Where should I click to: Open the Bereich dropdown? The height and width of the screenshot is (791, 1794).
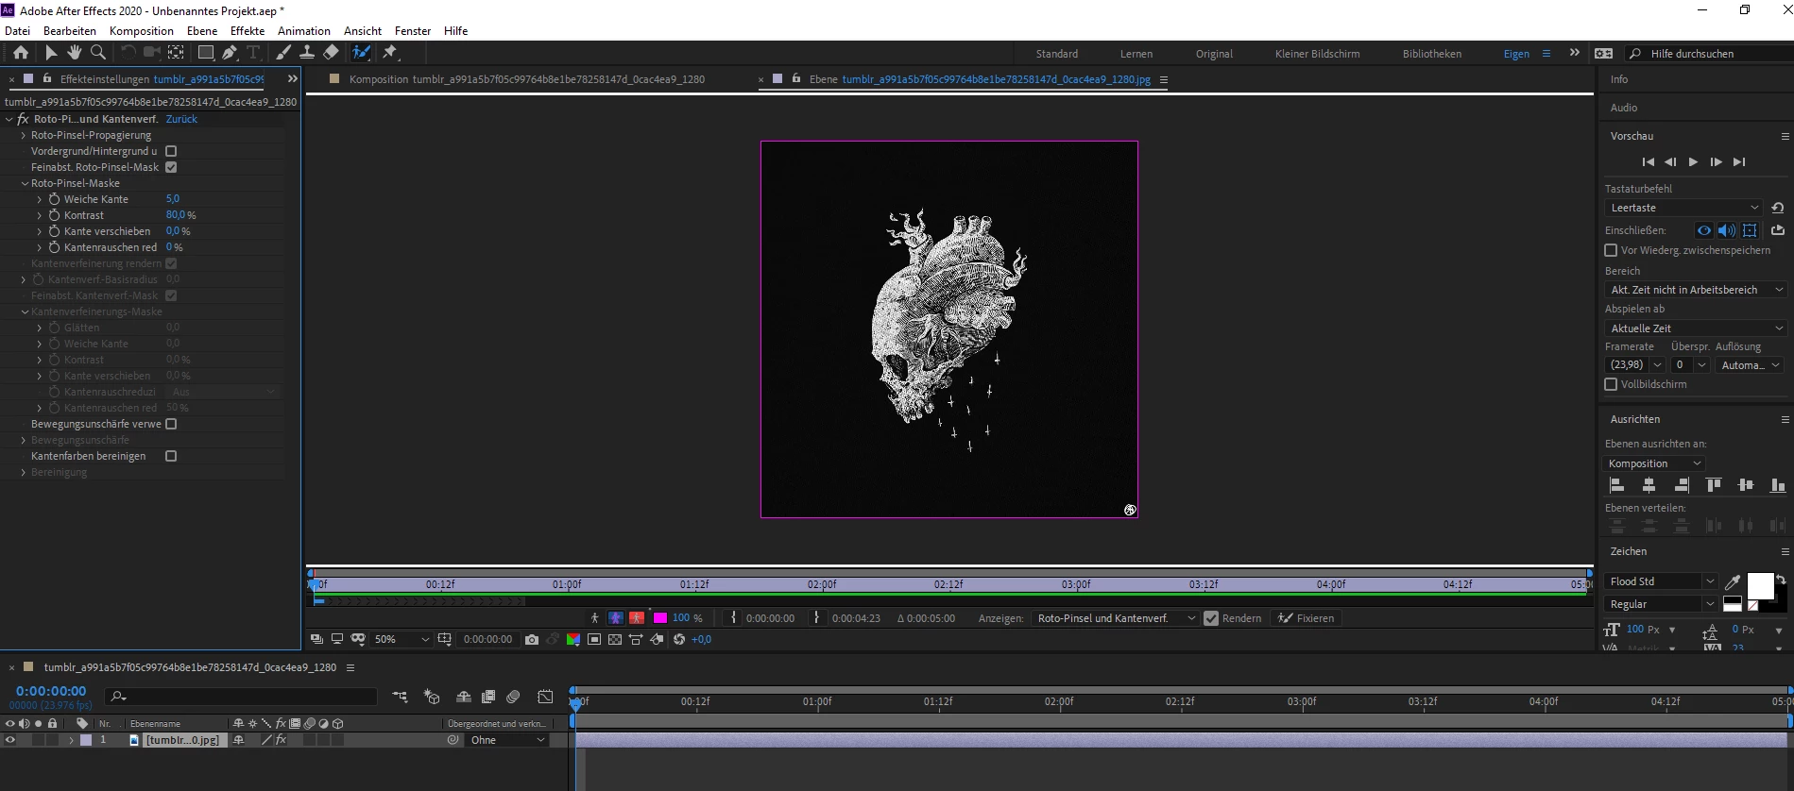(x=1696, y=290)
